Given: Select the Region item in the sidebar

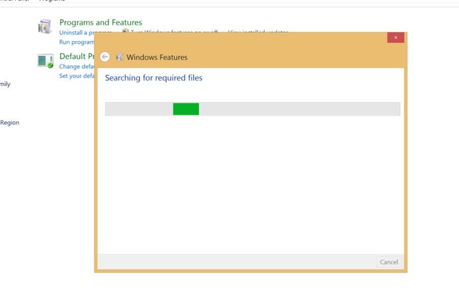Looking at the screenshot, I should (x=10, y=123).
